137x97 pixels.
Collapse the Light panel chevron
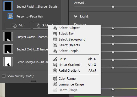point(76,16)
